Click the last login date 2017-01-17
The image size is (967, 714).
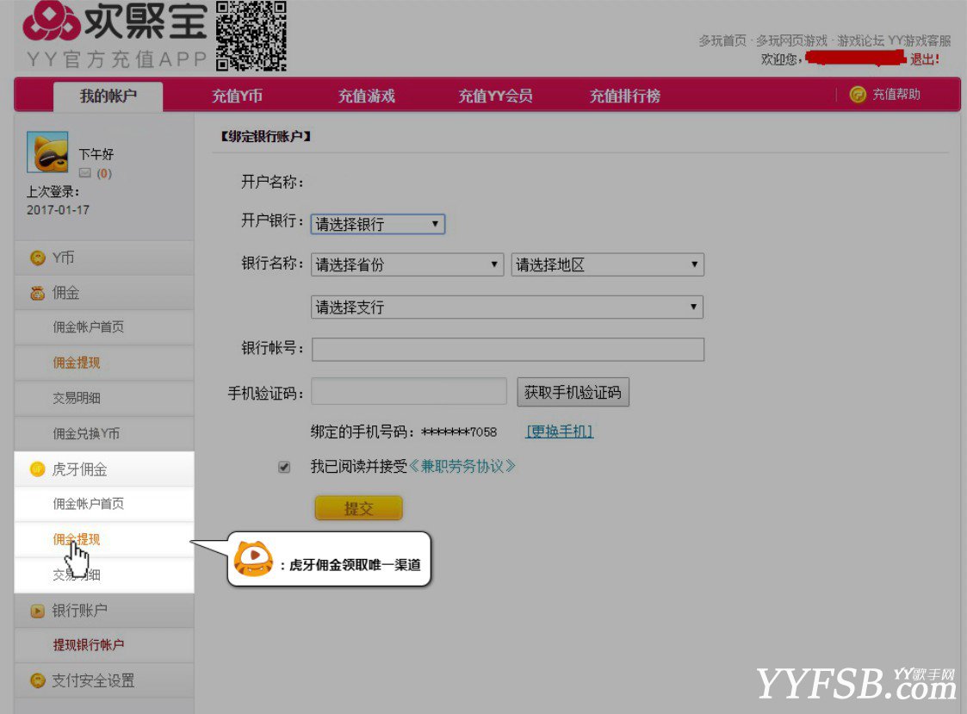pyautogui.click(x=58, y=210)
